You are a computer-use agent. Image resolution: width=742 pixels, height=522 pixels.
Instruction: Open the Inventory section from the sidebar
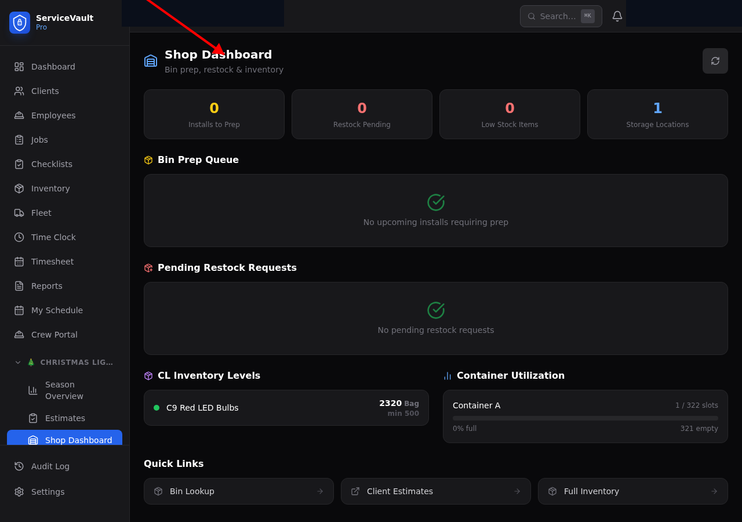coord(50,188)
